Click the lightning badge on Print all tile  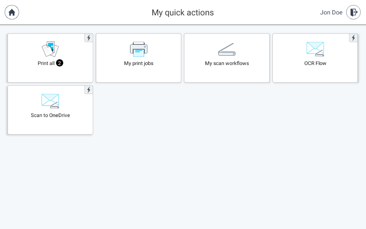pyautogui.click(x=89, y=38)
